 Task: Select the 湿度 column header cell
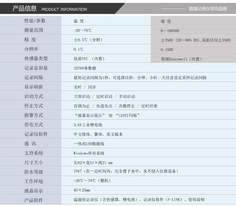pyautogui.click(x=166, y=21)
